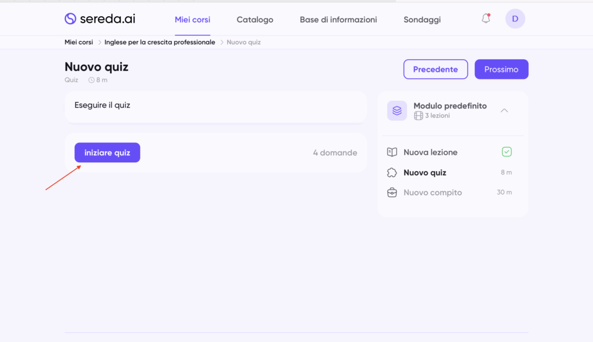This screenshot has height=342, width=593.
Task: Click the lessons count icon under module
Action: click(x=418, y=116)
